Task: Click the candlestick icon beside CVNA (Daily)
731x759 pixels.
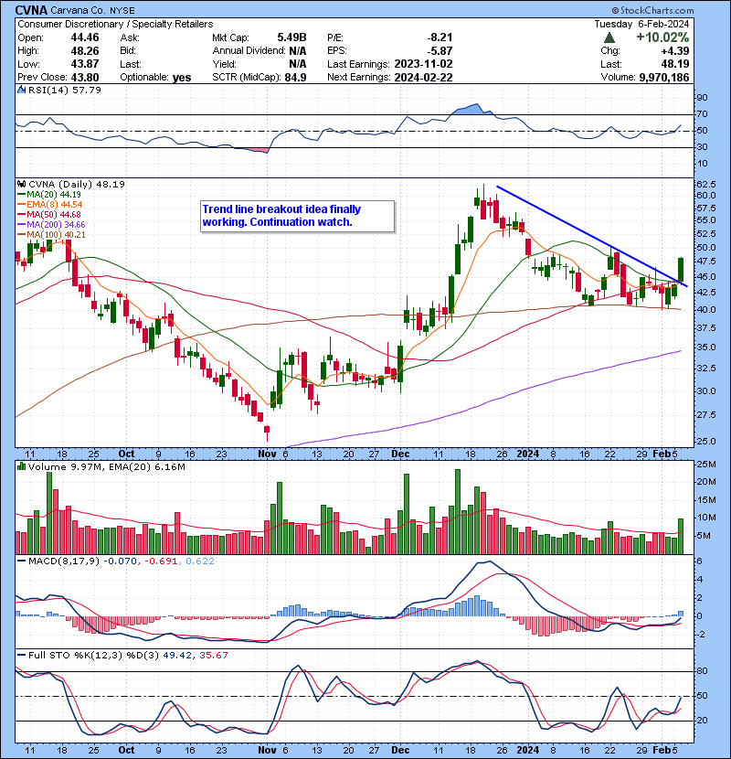Action: pyautogui.click(x=22, y=184)
